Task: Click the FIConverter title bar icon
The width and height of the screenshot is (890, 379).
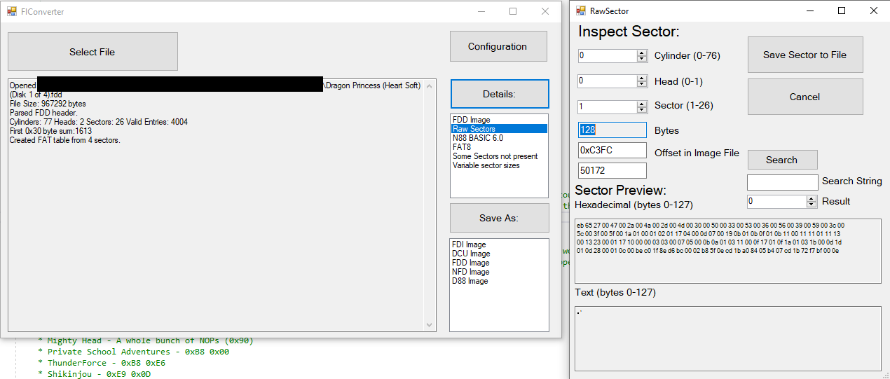Action: (x=11, y=11)
